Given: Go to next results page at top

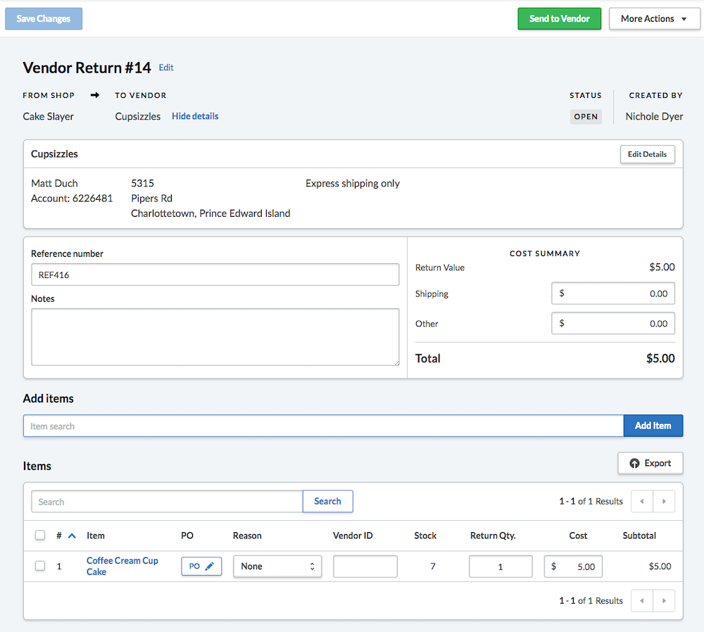Looking at the screenshot, I should [x=664, y=501].
